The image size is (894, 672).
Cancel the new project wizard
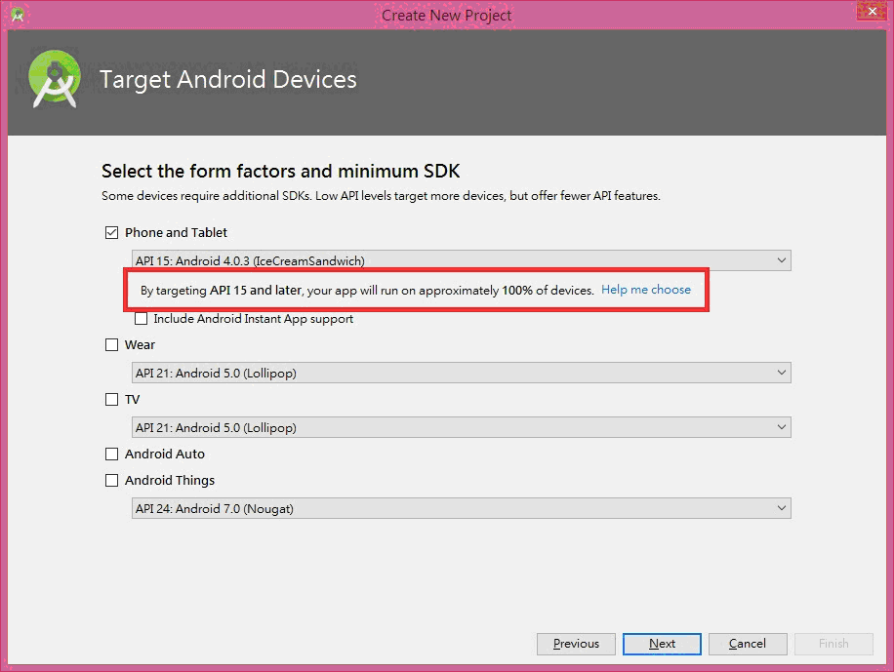coord(748,644)
